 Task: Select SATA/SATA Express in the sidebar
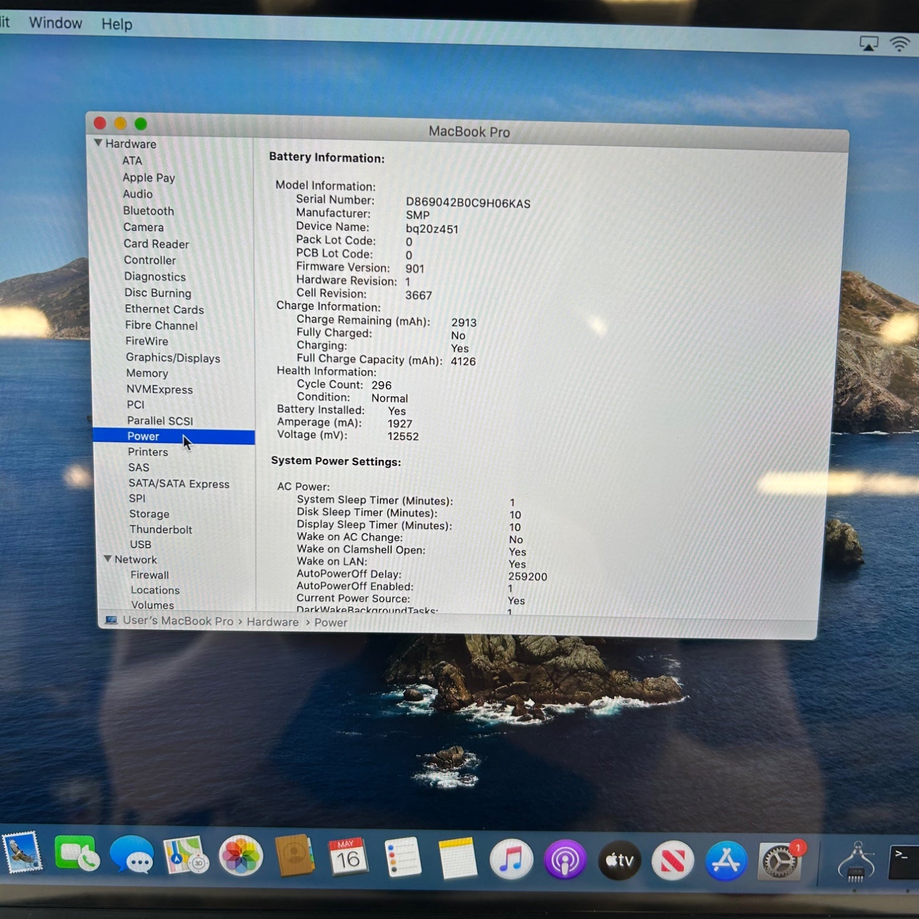[179, 483]
